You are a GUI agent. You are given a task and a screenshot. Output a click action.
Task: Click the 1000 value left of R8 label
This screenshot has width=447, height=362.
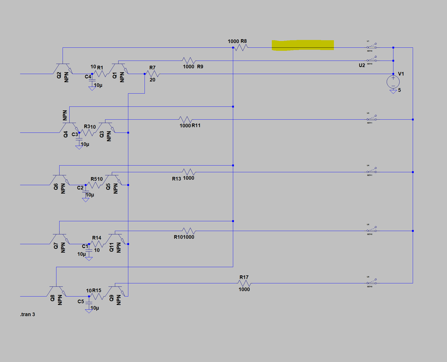pyautogui.click(x=233, y=41)
